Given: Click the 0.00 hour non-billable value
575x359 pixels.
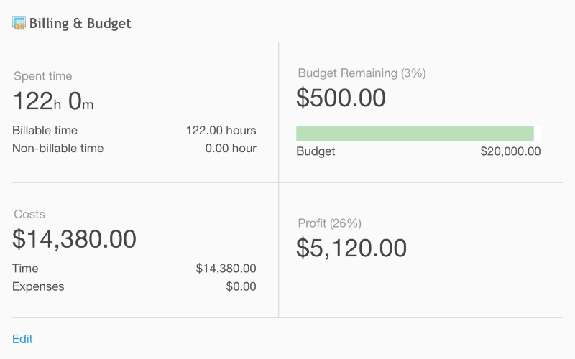Looking at the screenshot, I should tap(231, 149).
